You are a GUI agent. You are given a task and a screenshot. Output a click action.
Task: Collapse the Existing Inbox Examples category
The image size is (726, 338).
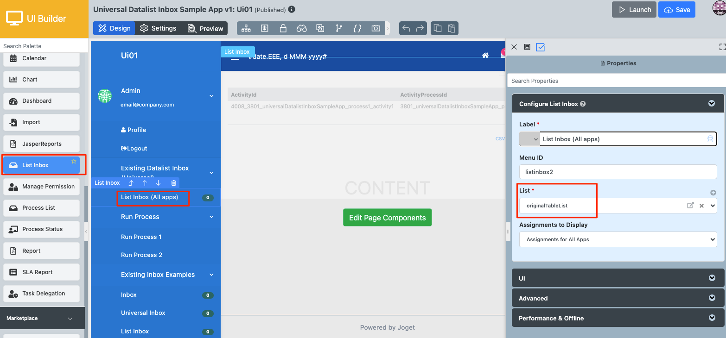[x=211, y=275]
